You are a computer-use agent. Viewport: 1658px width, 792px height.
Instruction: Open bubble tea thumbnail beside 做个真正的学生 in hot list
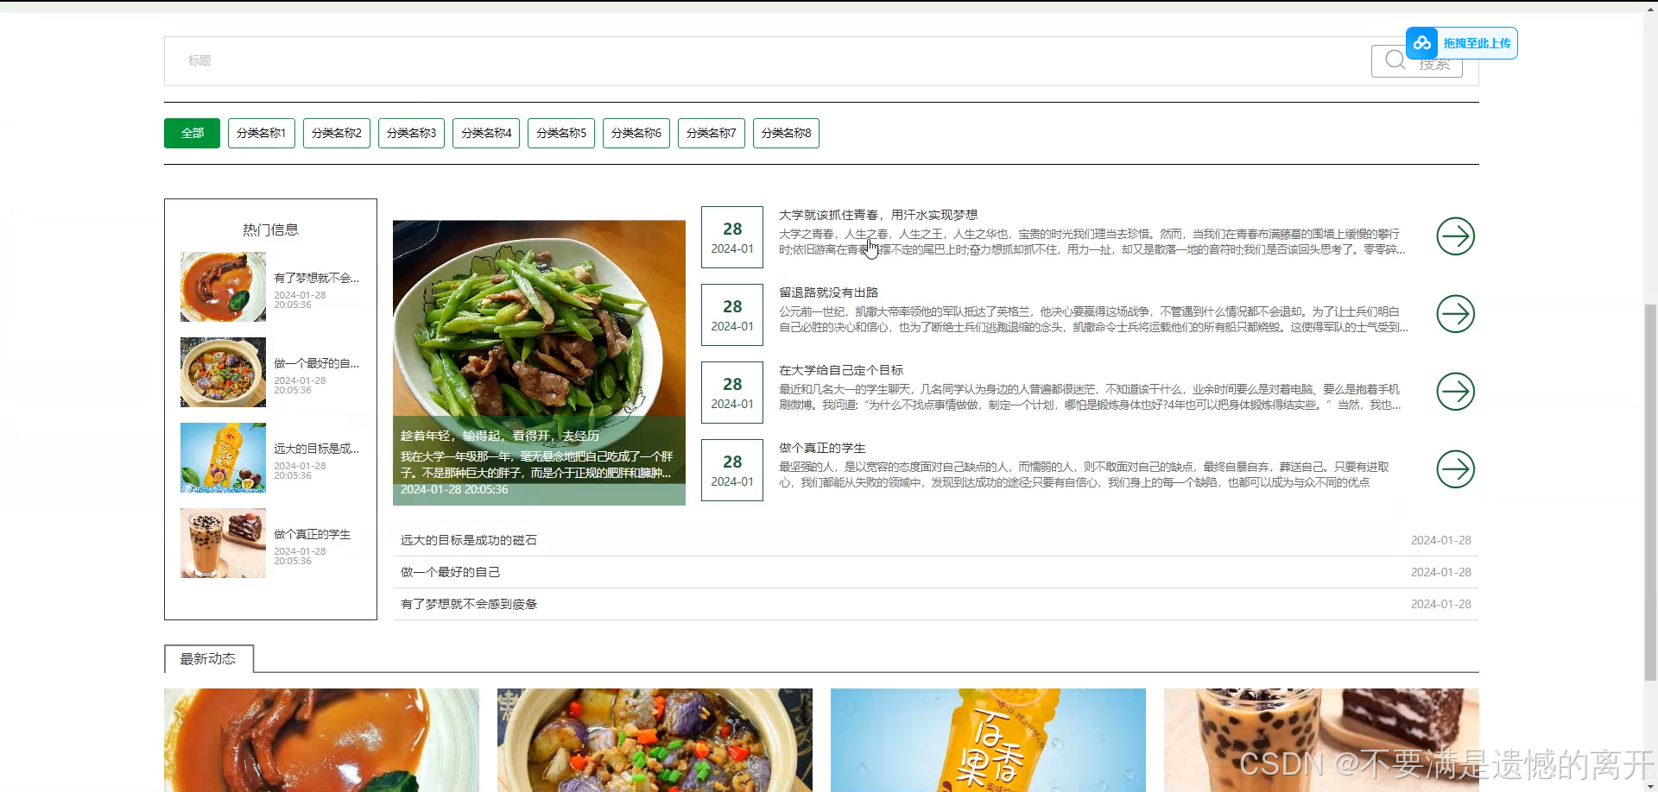[x=223, y=543]
